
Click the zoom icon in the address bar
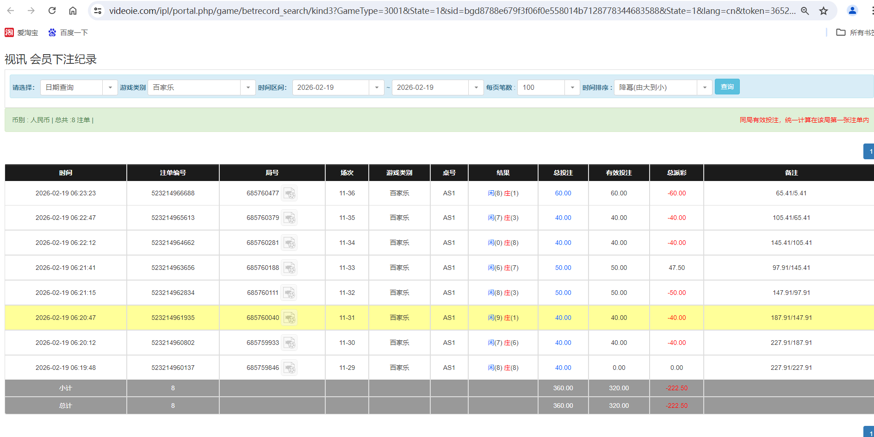pos(805,10)
